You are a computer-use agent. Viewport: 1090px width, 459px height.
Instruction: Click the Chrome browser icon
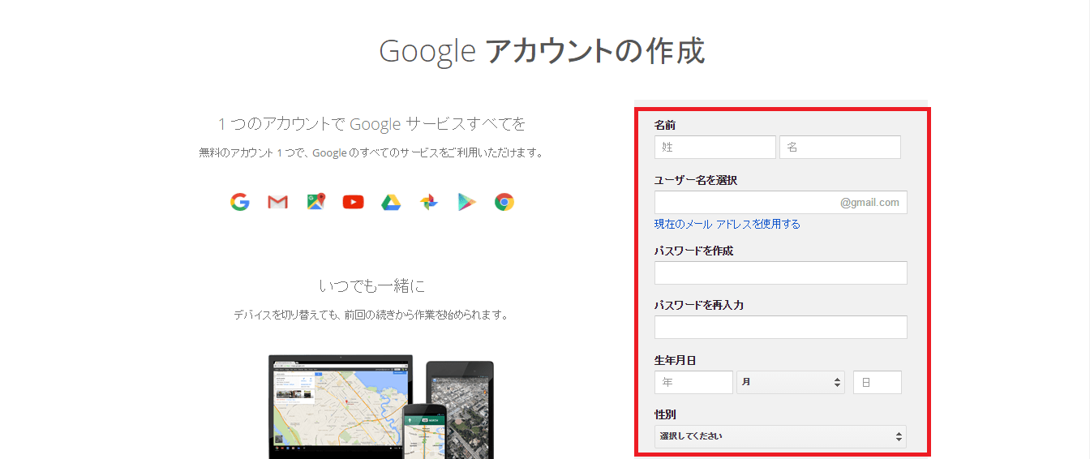[504, 202]
